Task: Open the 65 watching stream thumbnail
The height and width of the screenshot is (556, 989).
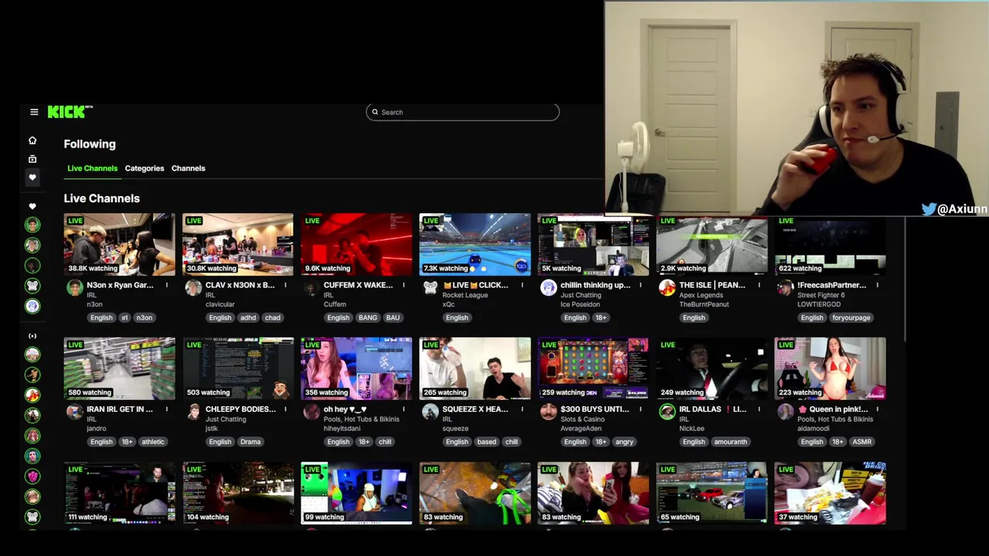Action: pyautogui.click(x=712, y=493)
